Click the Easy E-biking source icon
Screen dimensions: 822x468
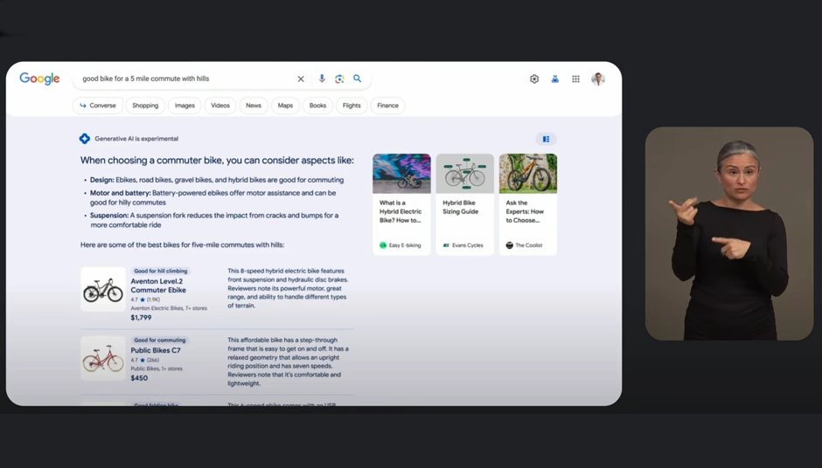(x=383, y=245)
